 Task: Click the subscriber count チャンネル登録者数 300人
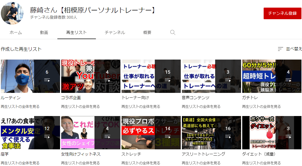coord(54,17)
